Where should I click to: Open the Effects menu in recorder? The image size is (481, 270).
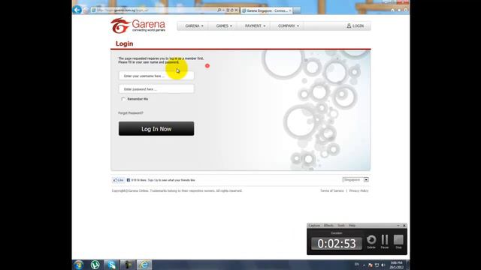[x=328, y=225]
